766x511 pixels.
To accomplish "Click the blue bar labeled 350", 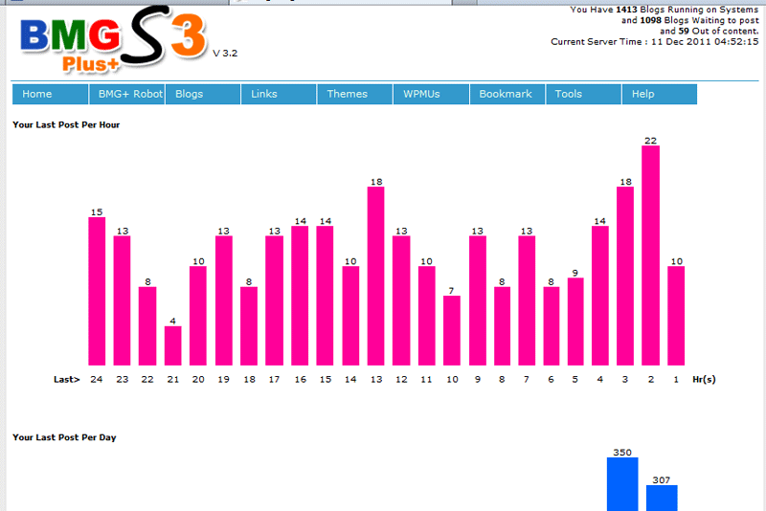I will 622,484.
